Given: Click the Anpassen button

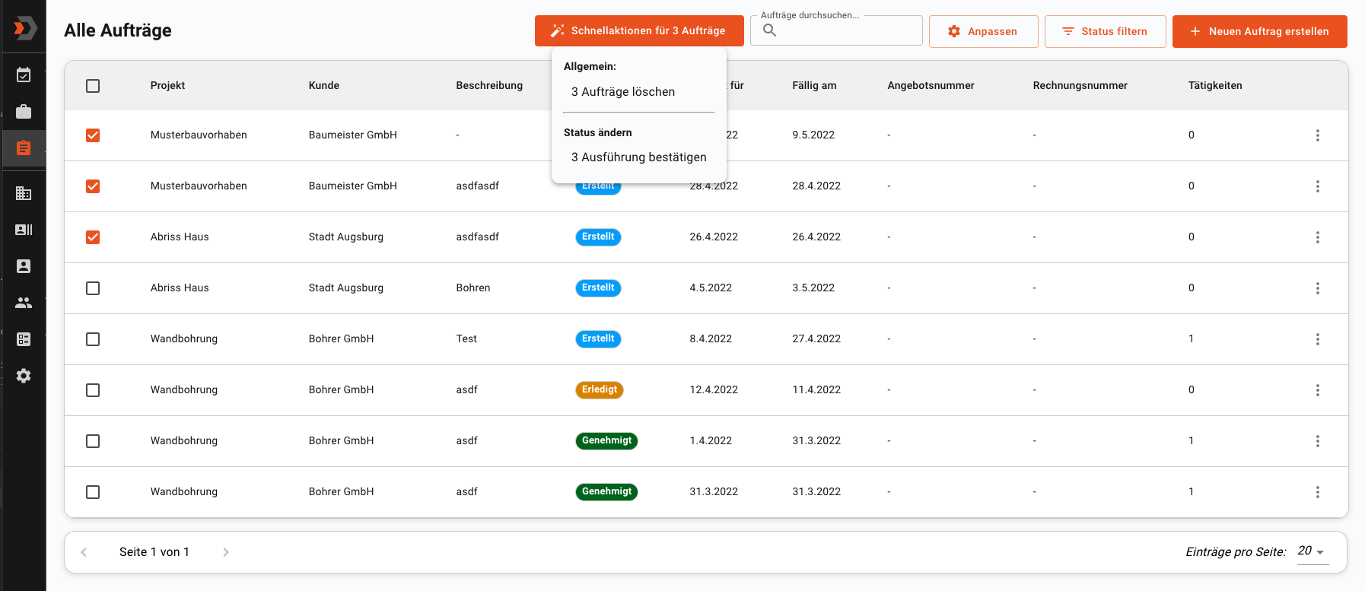Looking at the screenshot, I should pos(983,31).
